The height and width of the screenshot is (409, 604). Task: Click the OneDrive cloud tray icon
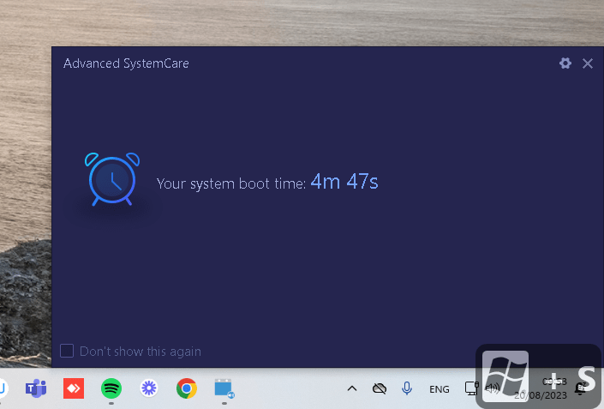pos(379,388)
